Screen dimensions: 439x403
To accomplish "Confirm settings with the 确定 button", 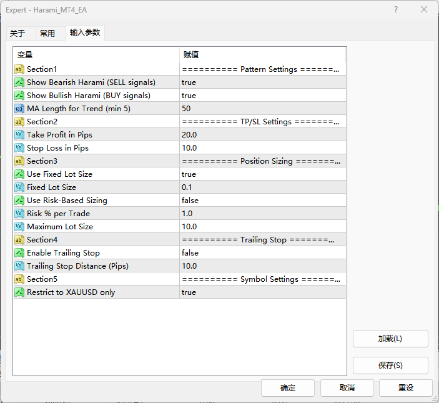I will coord(288,387).
